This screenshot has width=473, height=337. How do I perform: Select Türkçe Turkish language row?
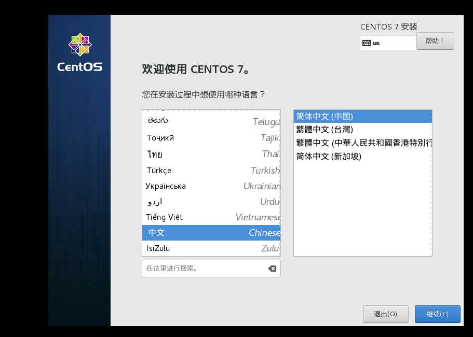(211, 171)
